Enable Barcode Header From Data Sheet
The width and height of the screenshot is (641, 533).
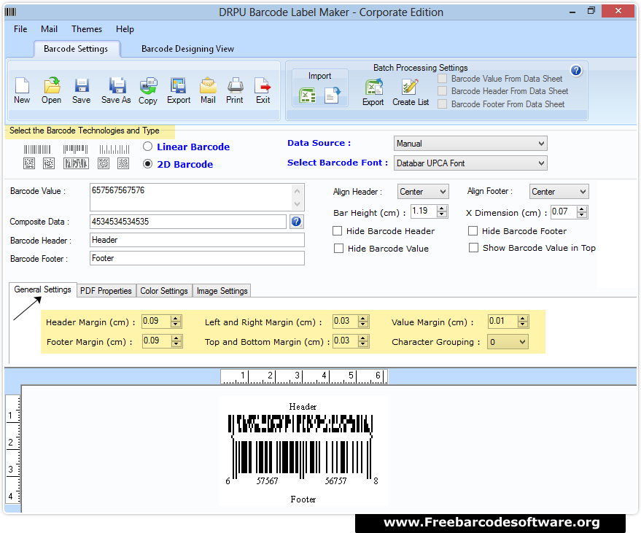[x=443, y=90]
